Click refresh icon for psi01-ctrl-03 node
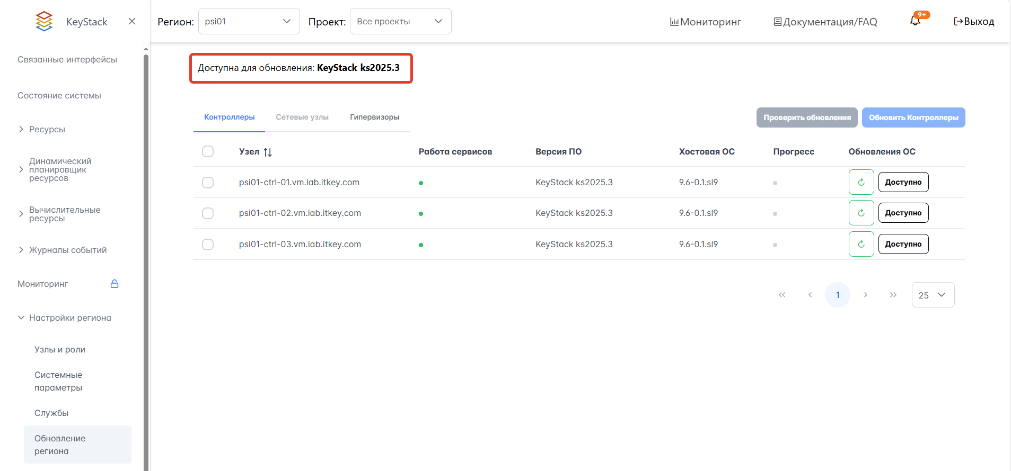Viewport: 1011px width, 471px height. (861, 244)
